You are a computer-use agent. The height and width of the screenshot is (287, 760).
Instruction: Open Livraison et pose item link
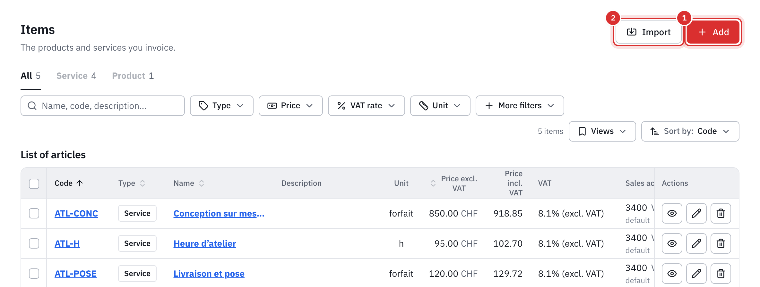pos(209,274)
